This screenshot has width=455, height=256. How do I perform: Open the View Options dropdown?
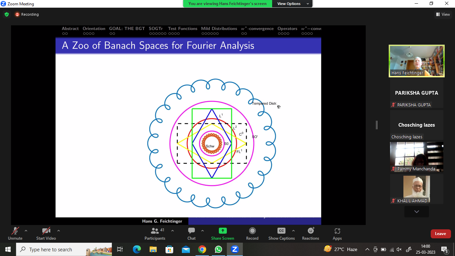point(292,4)
